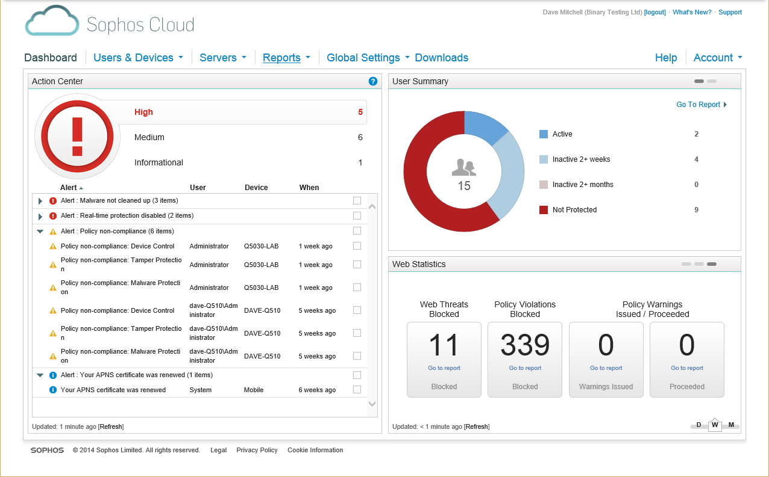Click warning icon beside Policy non-compliance (6 items)

[53, 231]
